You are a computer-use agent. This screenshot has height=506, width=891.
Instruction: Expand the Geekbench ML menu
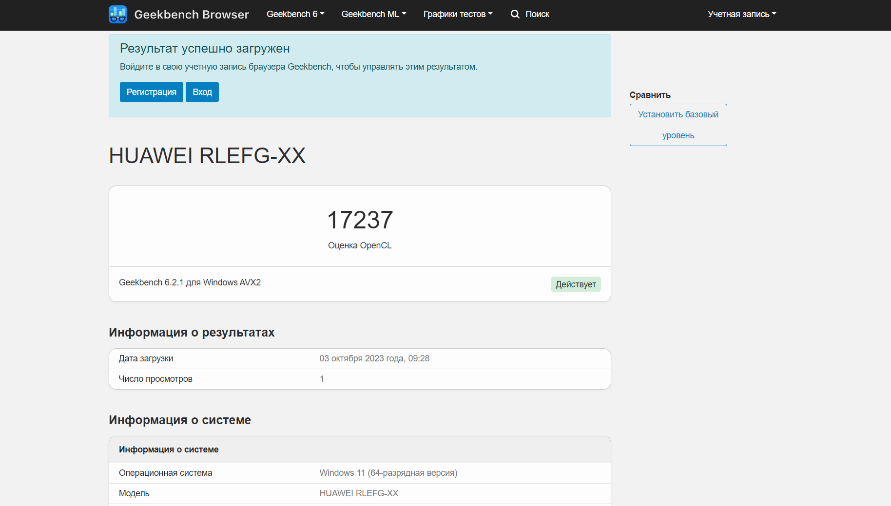pyautogui.click(x=374, y=14)
